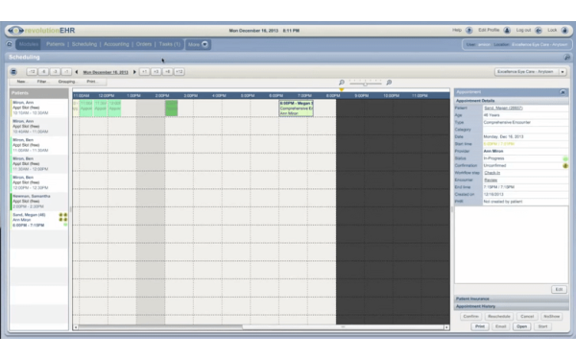
Task: Toggle the confirmation indicator beside Unconfirmed
Action: pyautogui.click(x=565, y=166)
